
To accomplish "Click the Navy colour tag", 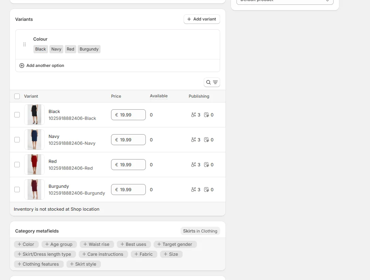I will 56,49.
